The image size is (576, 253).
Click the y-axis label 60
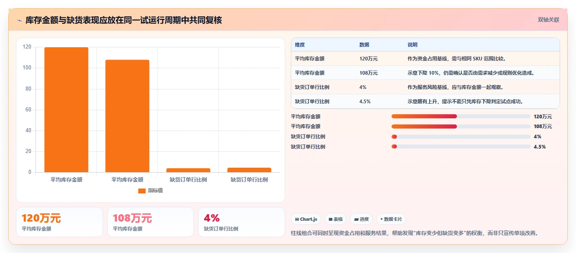[28, 110]
